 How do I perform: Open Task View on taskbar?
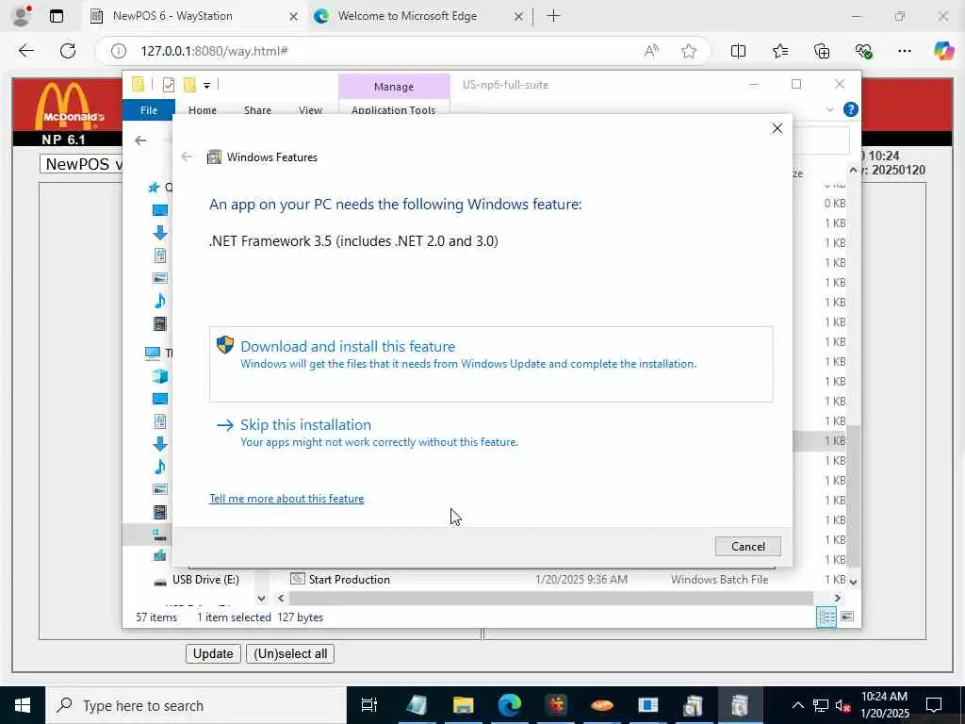(x=369, y=705)
